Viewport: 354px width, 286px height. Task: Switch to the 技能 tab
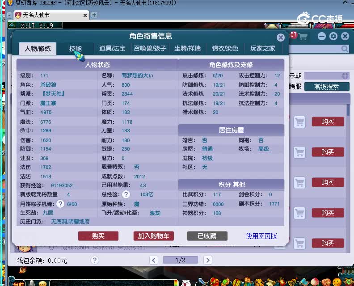pos(75,49)
